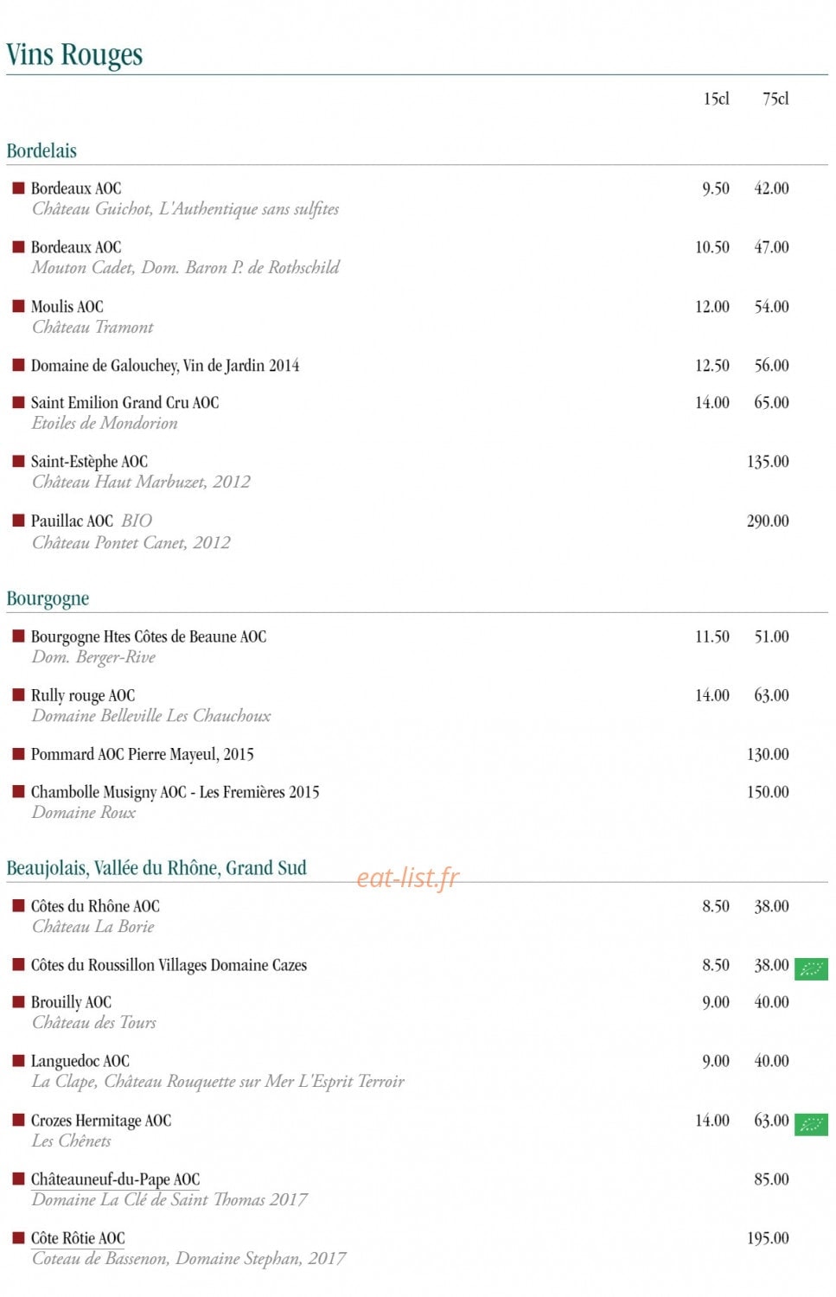Click the red bullet next to Saint-Estèphe AOC
Screen dimensions: 836x1297
click(x=18, y=462)
